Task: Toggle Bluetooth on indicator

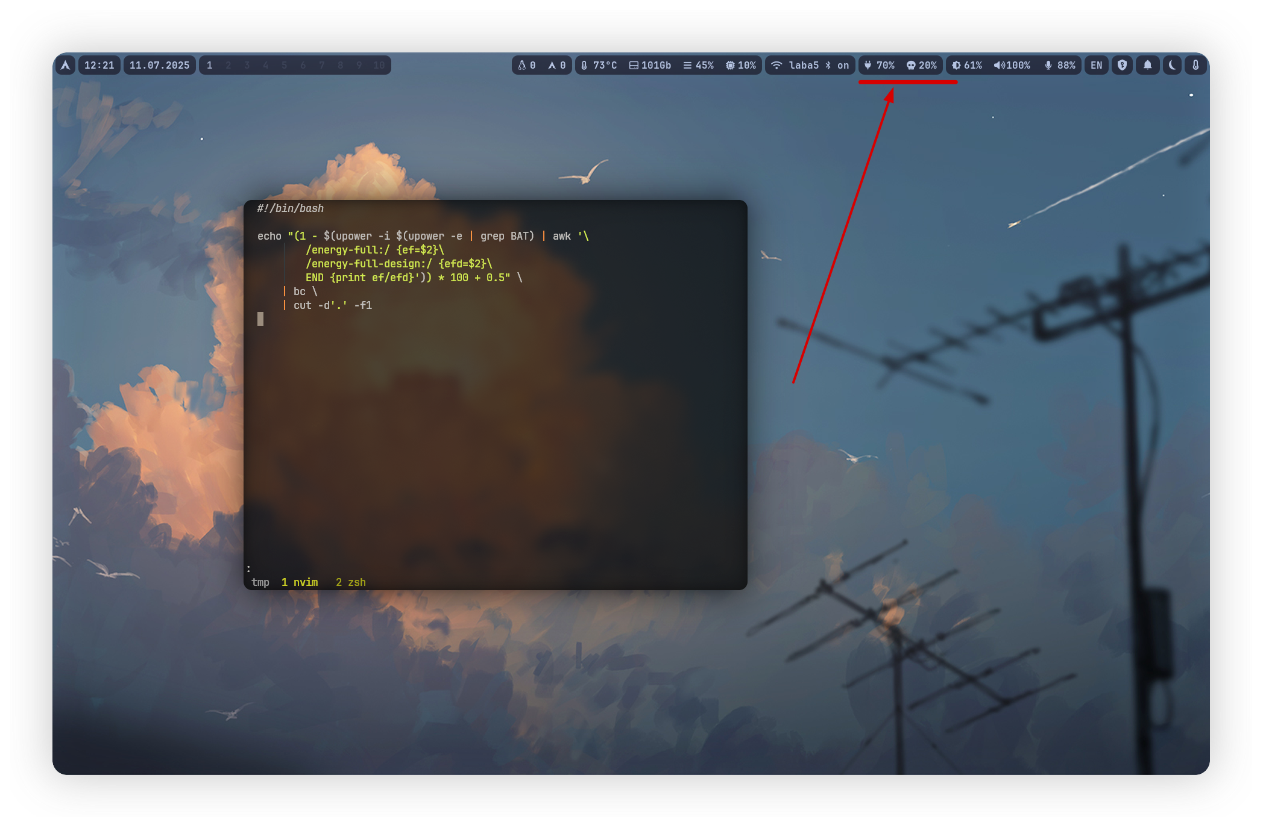Action: click(837, 65)
